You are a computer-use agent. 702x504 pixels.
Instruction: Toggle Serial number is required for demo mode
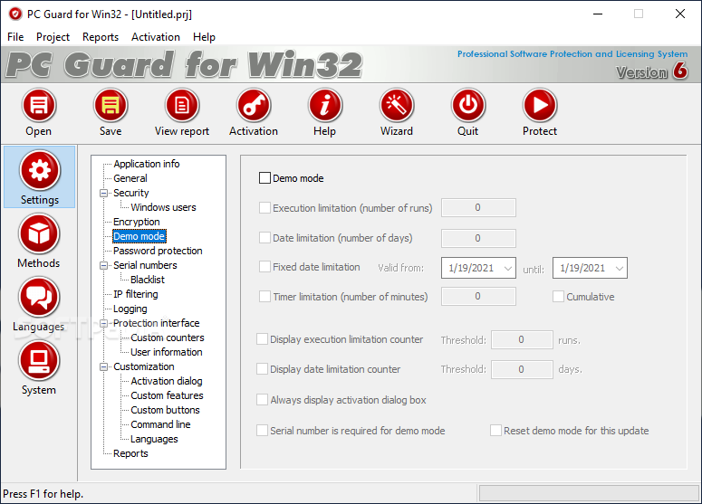click(x=262, y=430)
